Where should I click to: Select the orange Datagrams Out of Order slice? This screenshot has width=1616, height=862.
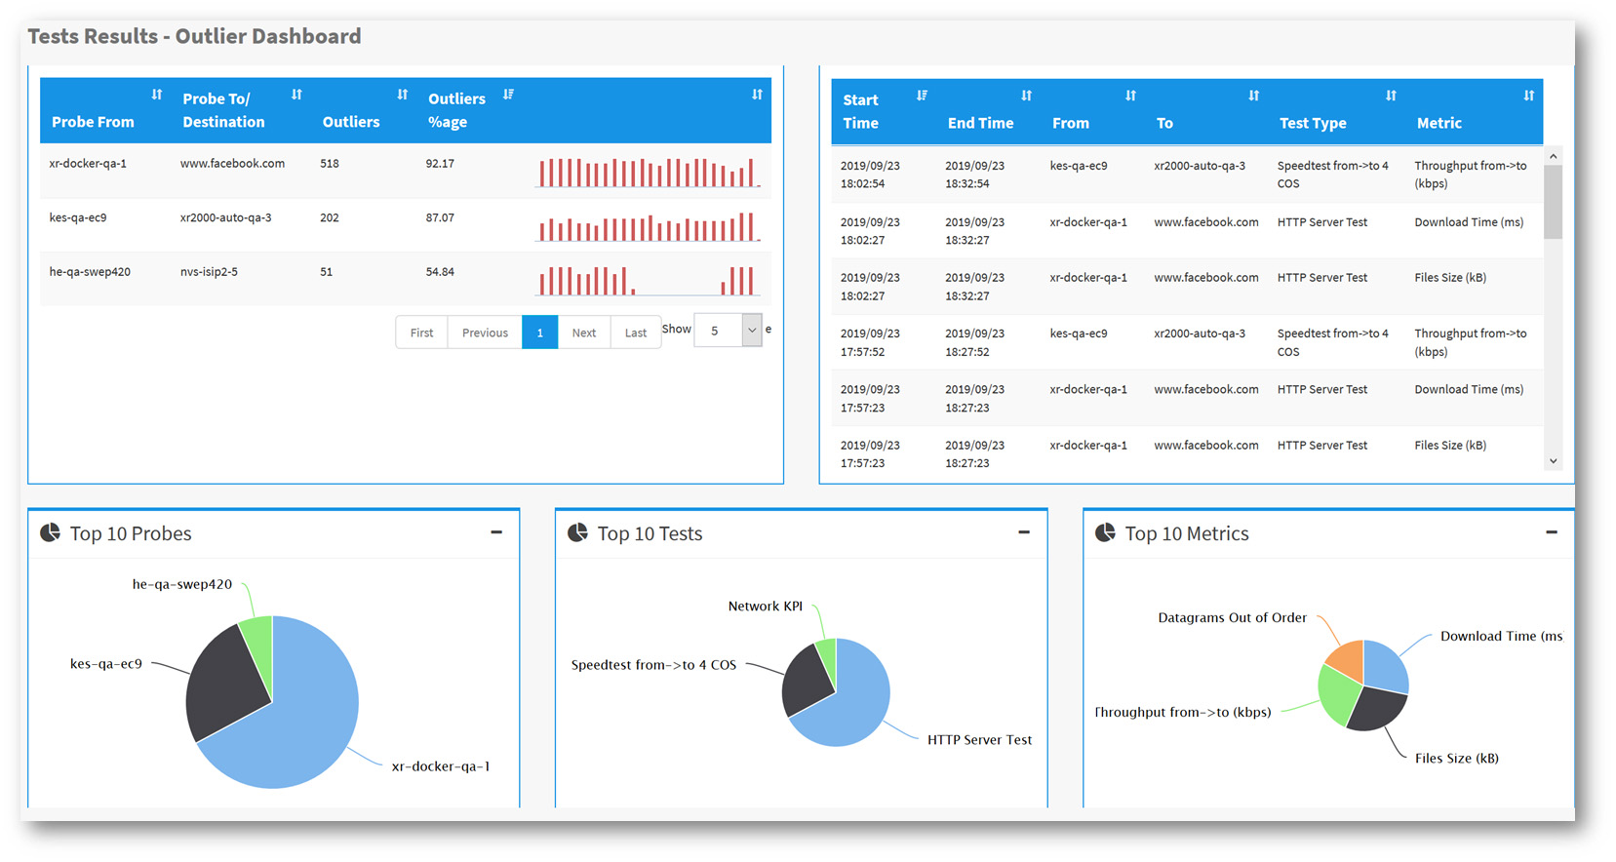coord(1347,660)
